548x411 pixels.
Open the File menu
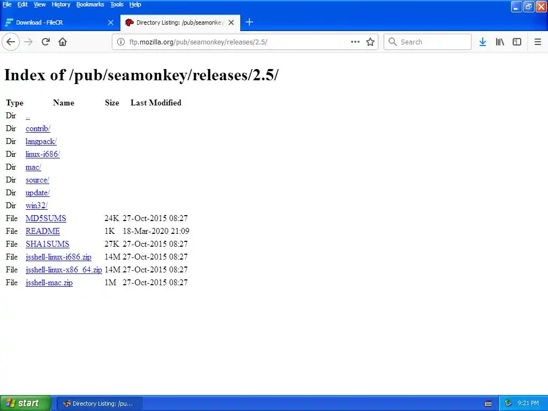pyautogui.click(x=7, y=4)
